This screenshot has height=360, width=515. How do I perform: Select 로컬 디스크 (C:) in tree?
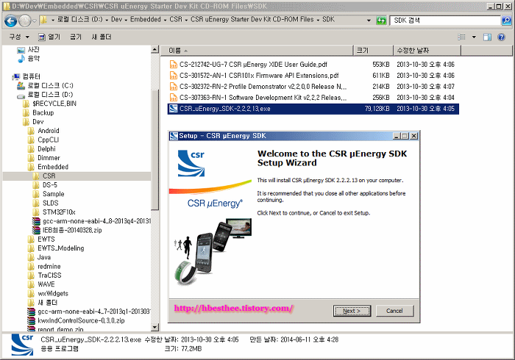(50, 85)
